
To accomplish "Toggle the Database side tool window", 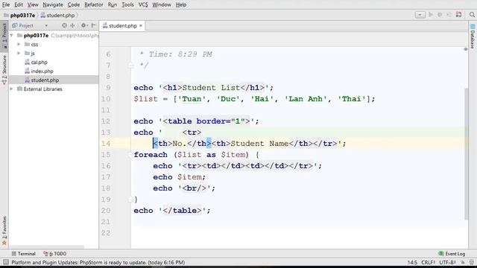I will [x=473, y=36].
